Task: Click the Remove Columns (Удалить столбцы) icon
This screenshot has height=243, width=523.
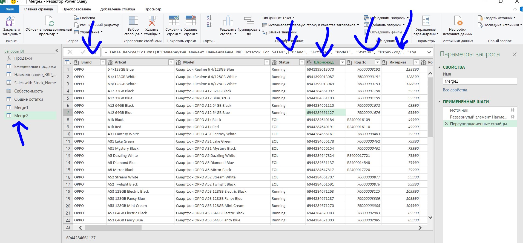Action: click(x=152, y=21)
